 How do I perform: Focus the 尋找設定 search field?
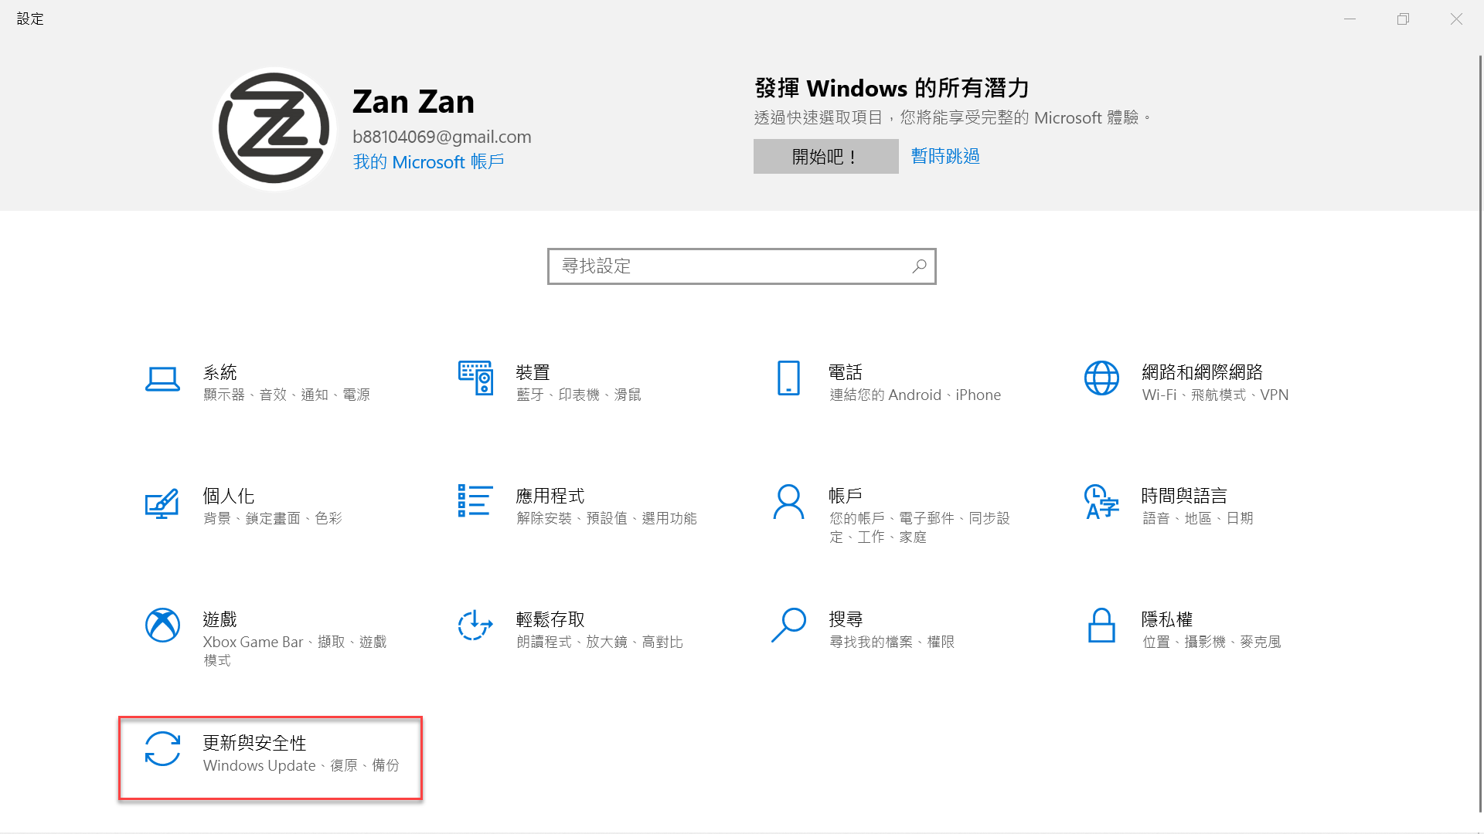coord(741,266)
